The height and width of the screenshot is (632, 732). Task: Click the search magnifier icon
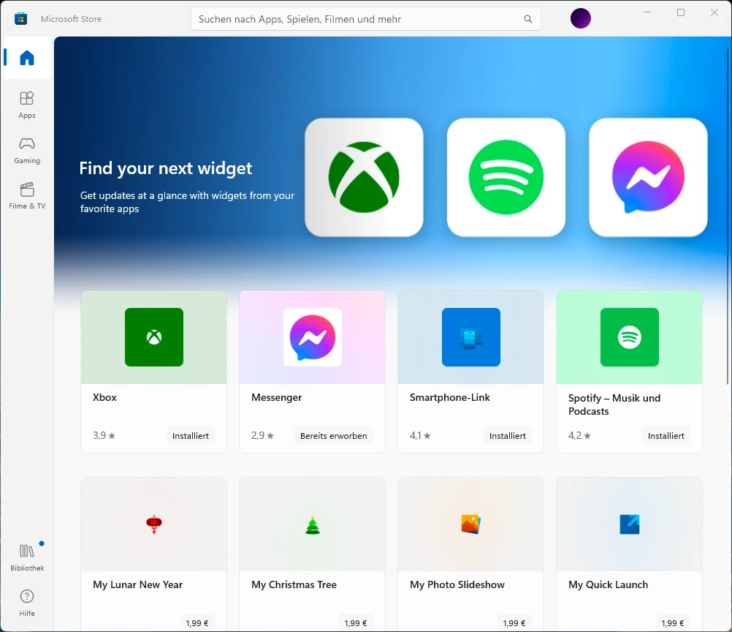pyautogui.click(x=527, y=18)
